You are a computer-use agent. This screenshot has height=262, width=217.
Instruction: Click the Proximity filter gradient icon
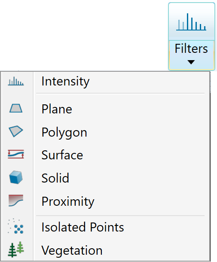tap(16, 201)
